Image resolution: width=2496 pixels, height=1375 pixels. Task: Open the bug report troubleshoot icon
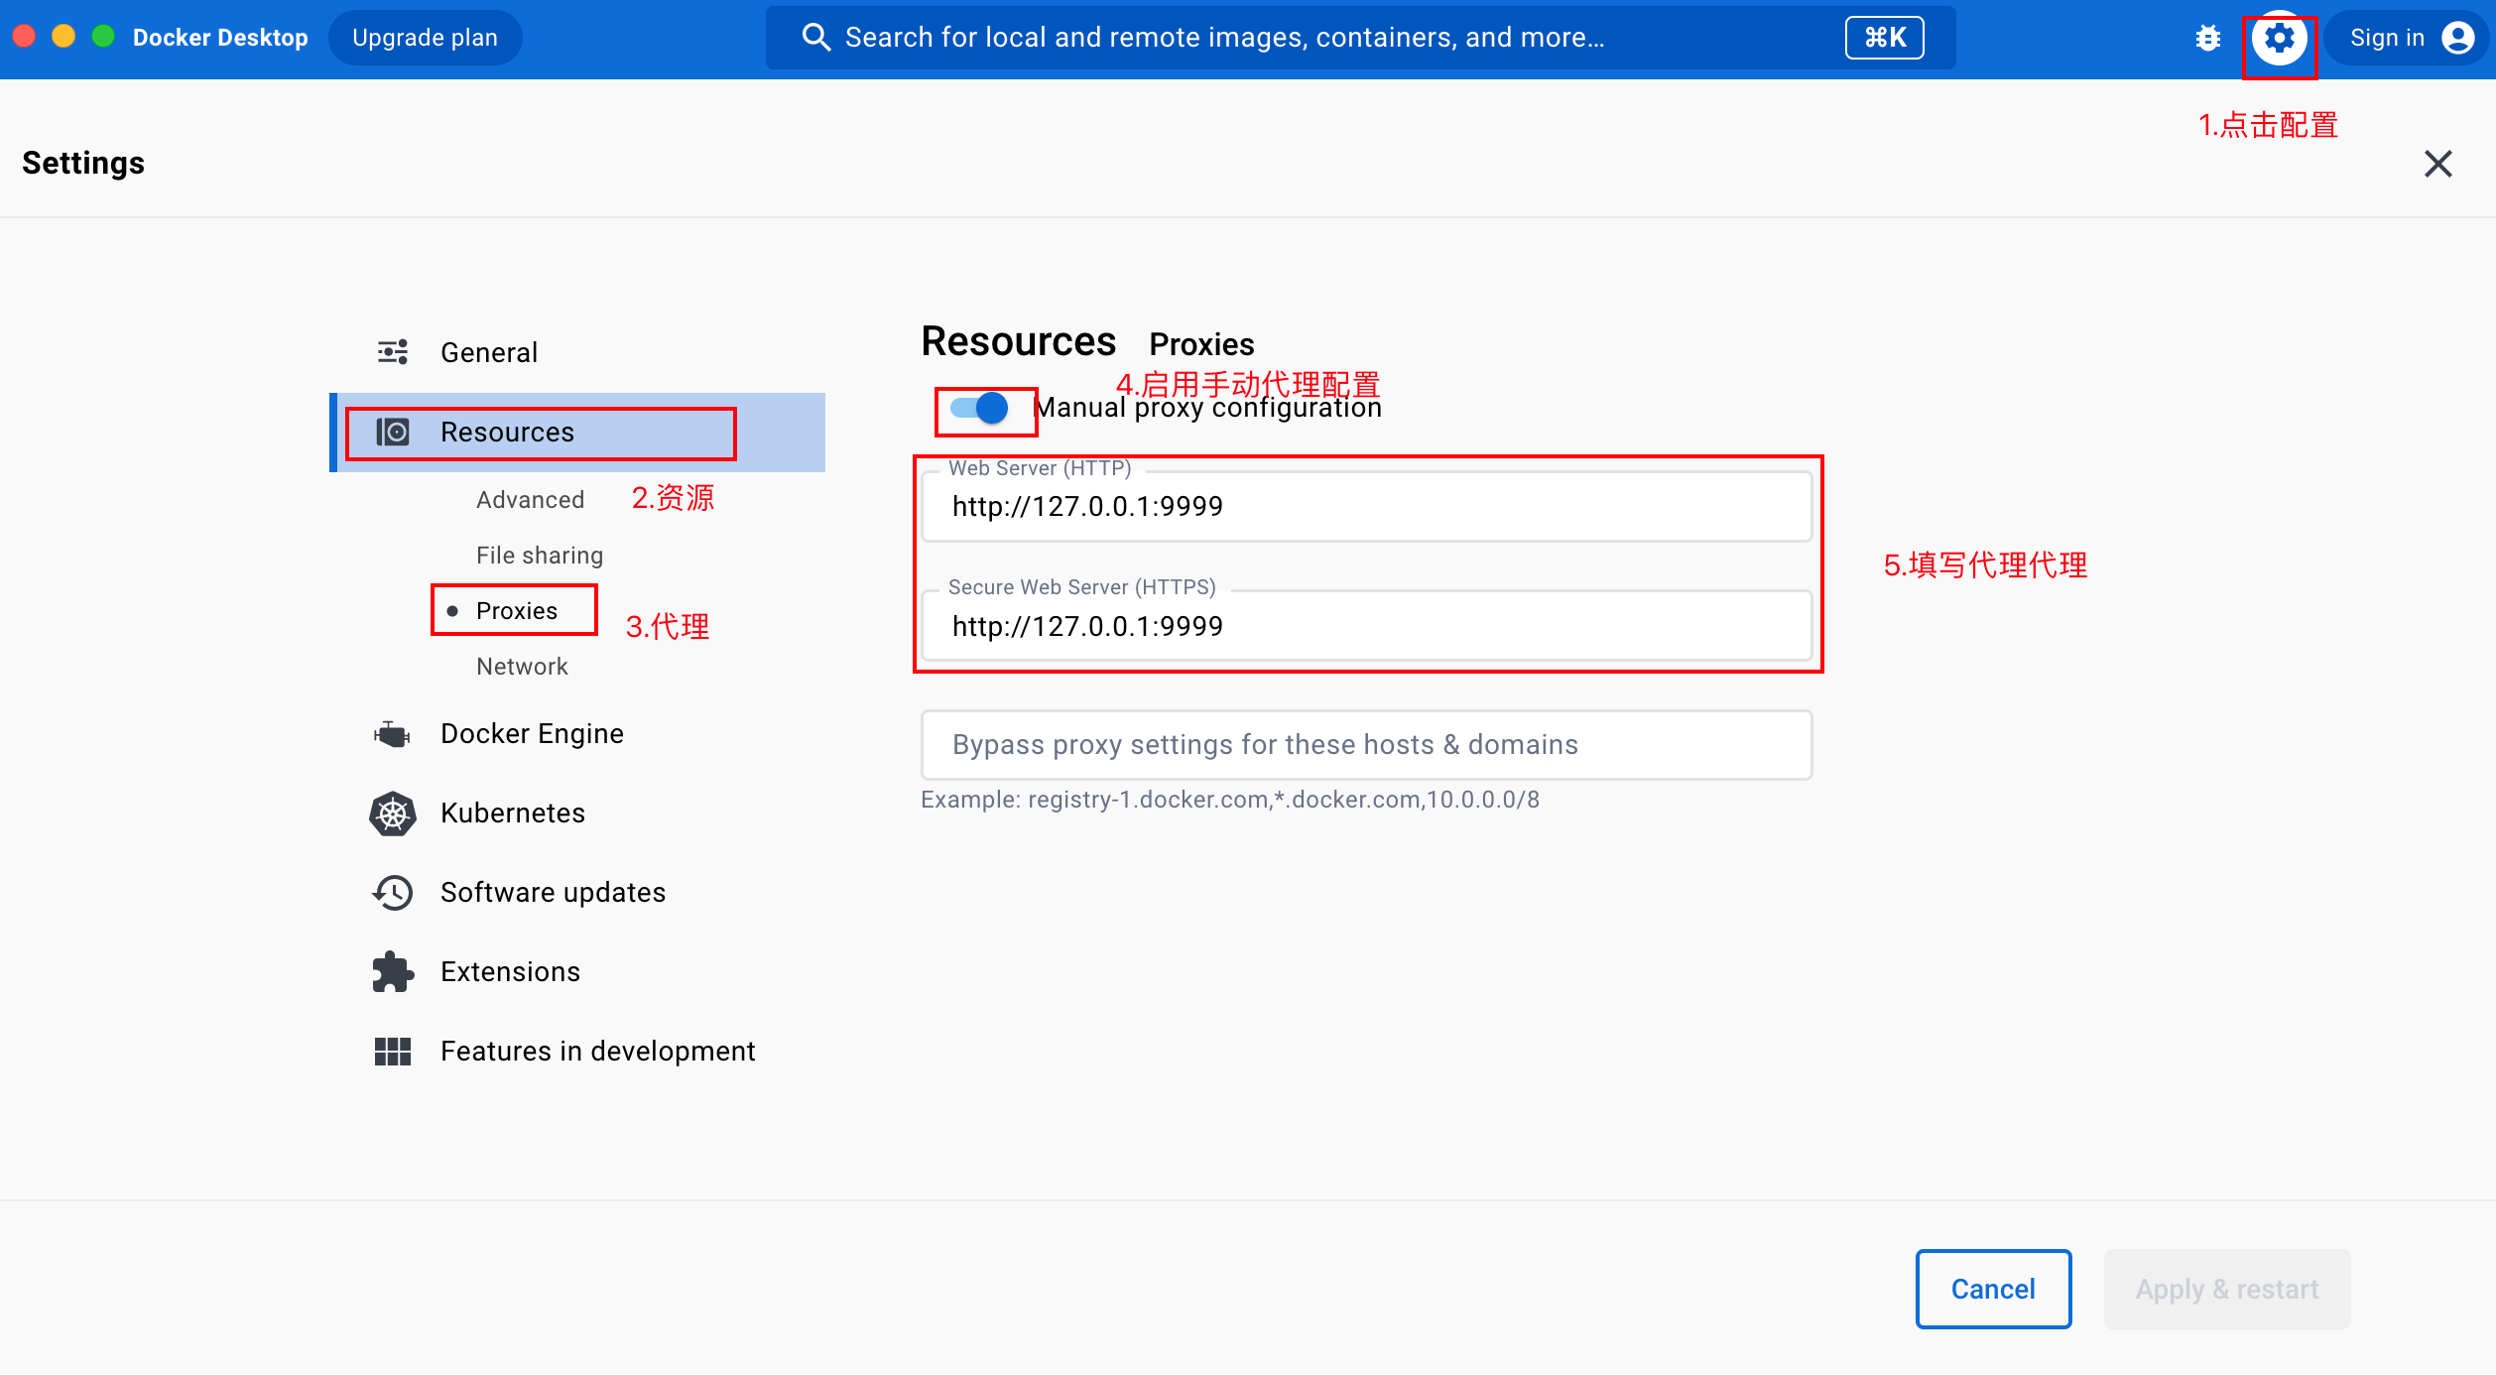2207,38
